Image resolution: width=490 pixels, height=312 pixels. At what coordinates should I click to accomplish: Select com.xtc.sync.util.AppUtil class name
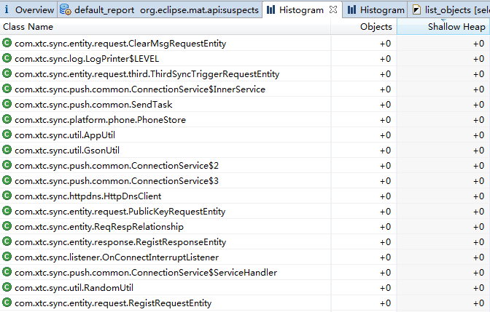tap(65, 135)
